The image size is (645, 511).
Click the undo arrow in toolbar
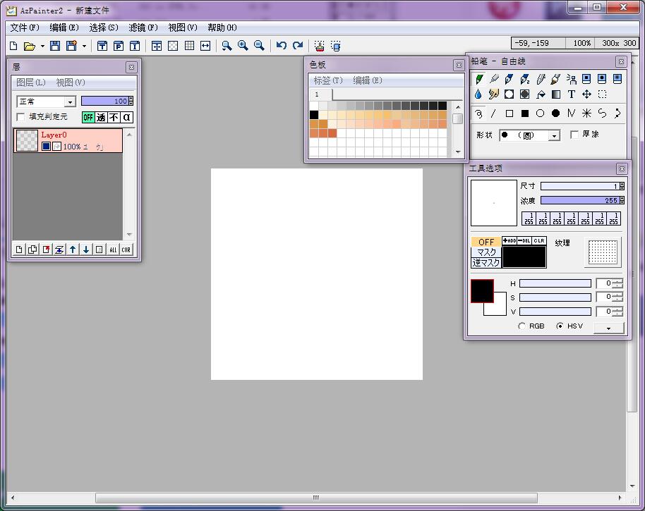click(281, 46)
